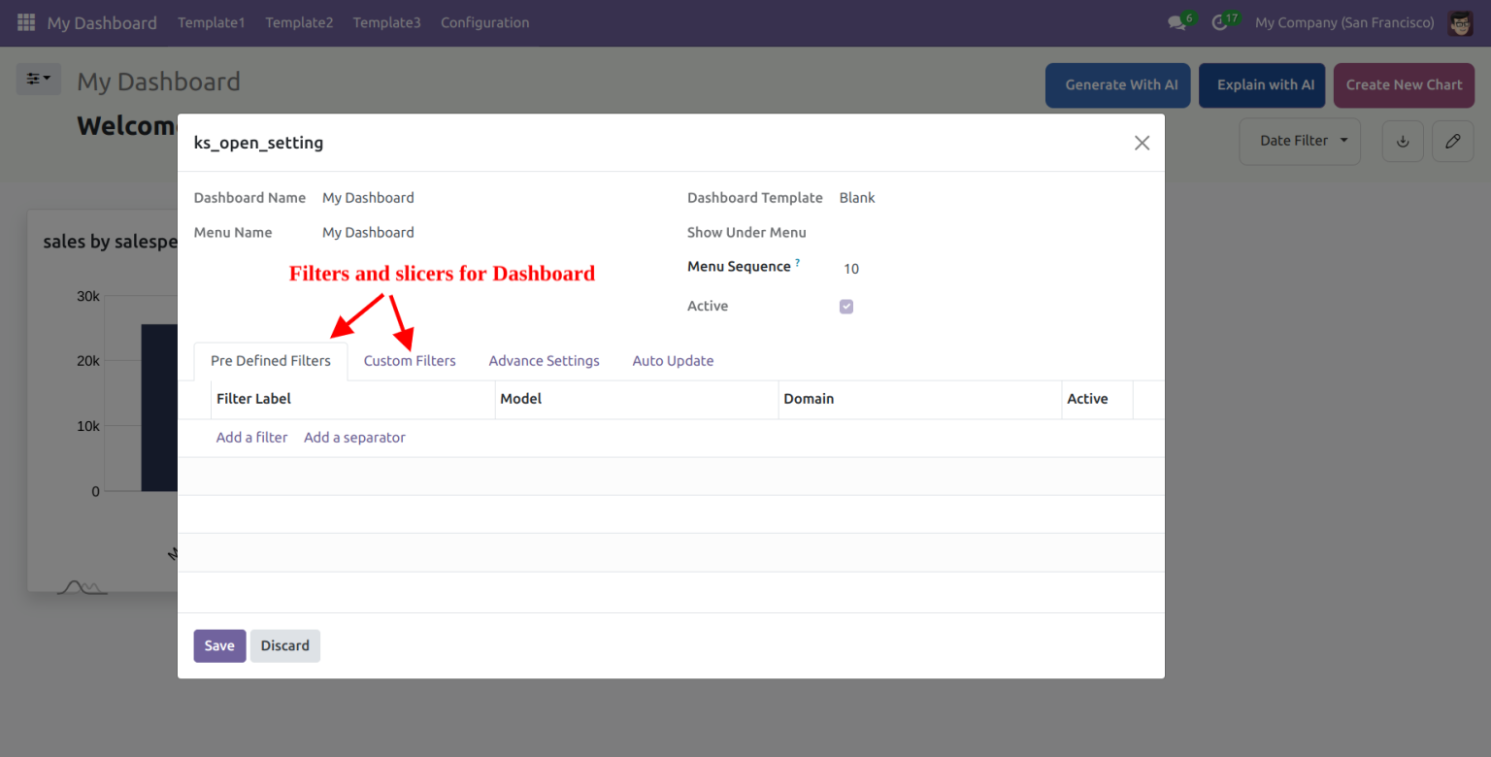
Task: Click the pencil edit layout icon
Action: point(1452,141)
